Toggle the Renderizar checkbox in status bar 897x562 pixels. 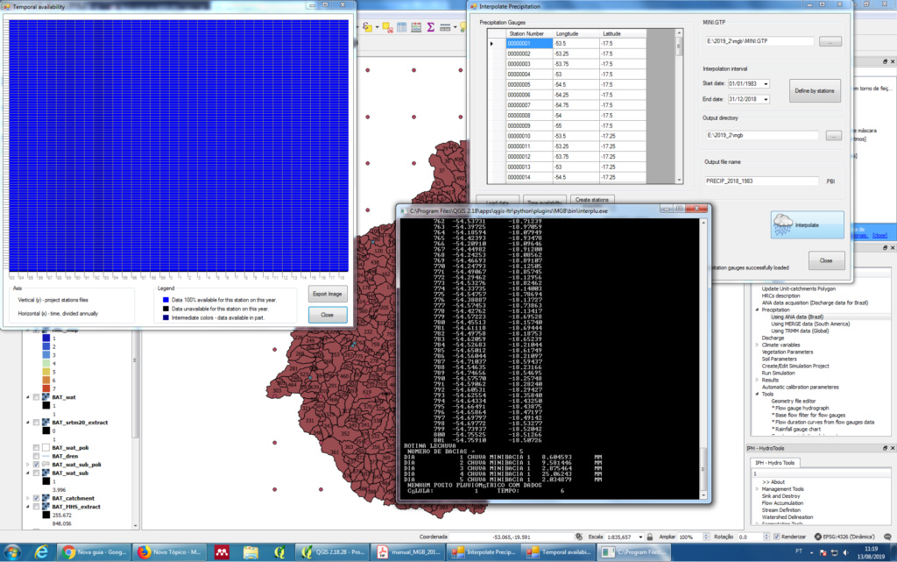[x=776, y=537]
